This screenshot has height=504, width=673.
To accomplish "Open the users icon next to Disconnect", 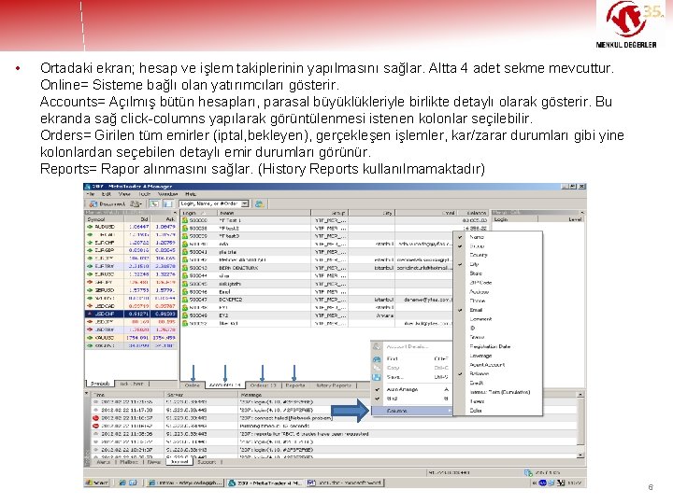I will [136, 204].
